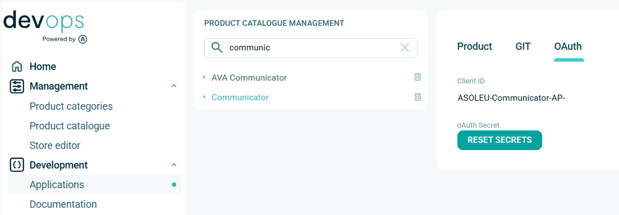This screenshot has width=619, height=215.
Task: Open Documentation
Action: pyautogui.click(x=63, y=204)
